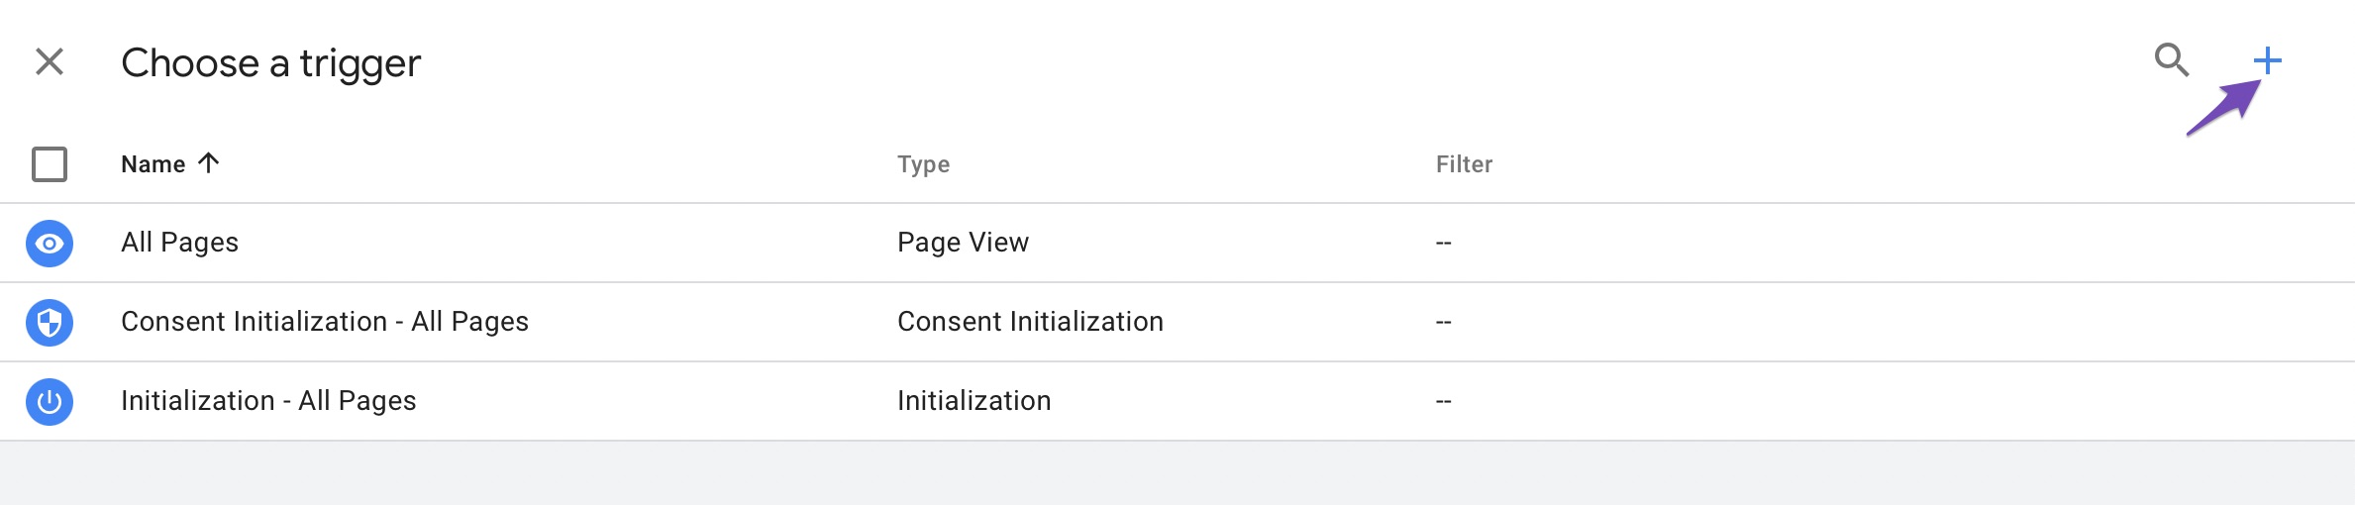Add a new trigger with plus icon
The width and height of the screenshot is (2355, 505).
(2267, 60)
